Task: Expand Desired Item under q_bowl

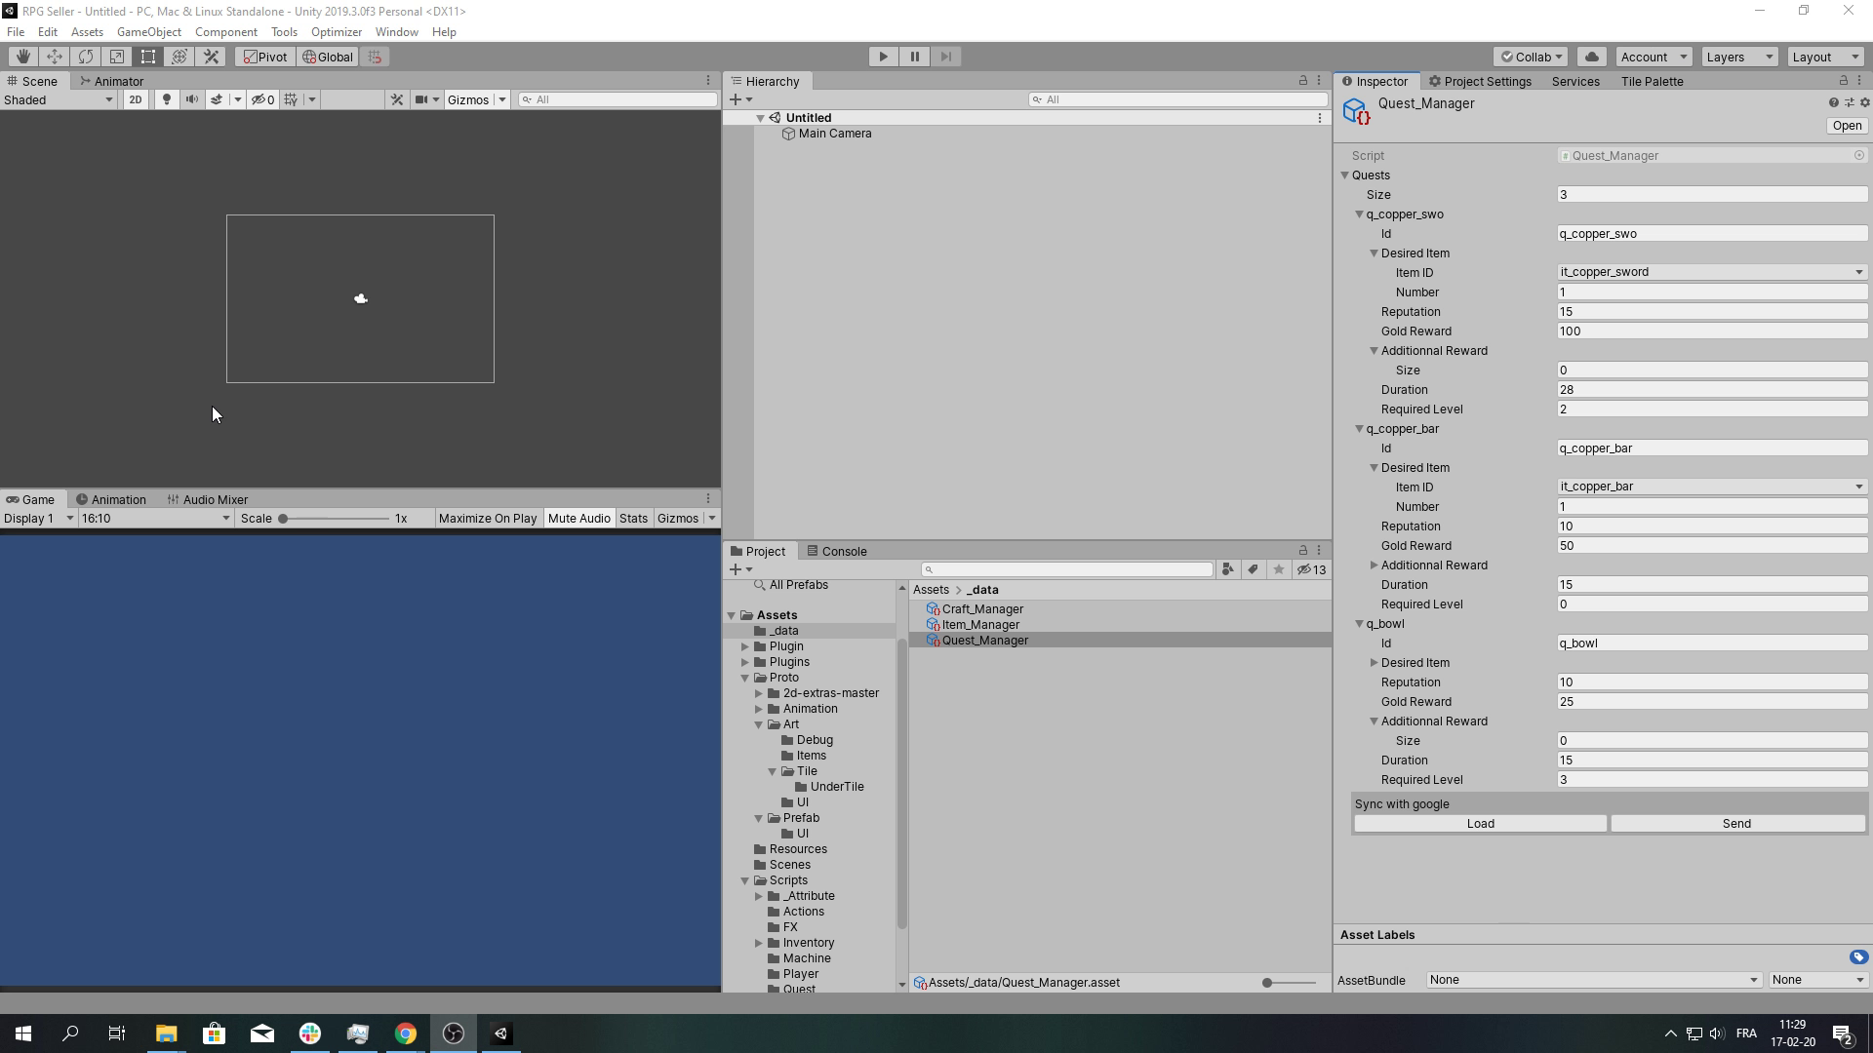Action: tap(1374, 663)
